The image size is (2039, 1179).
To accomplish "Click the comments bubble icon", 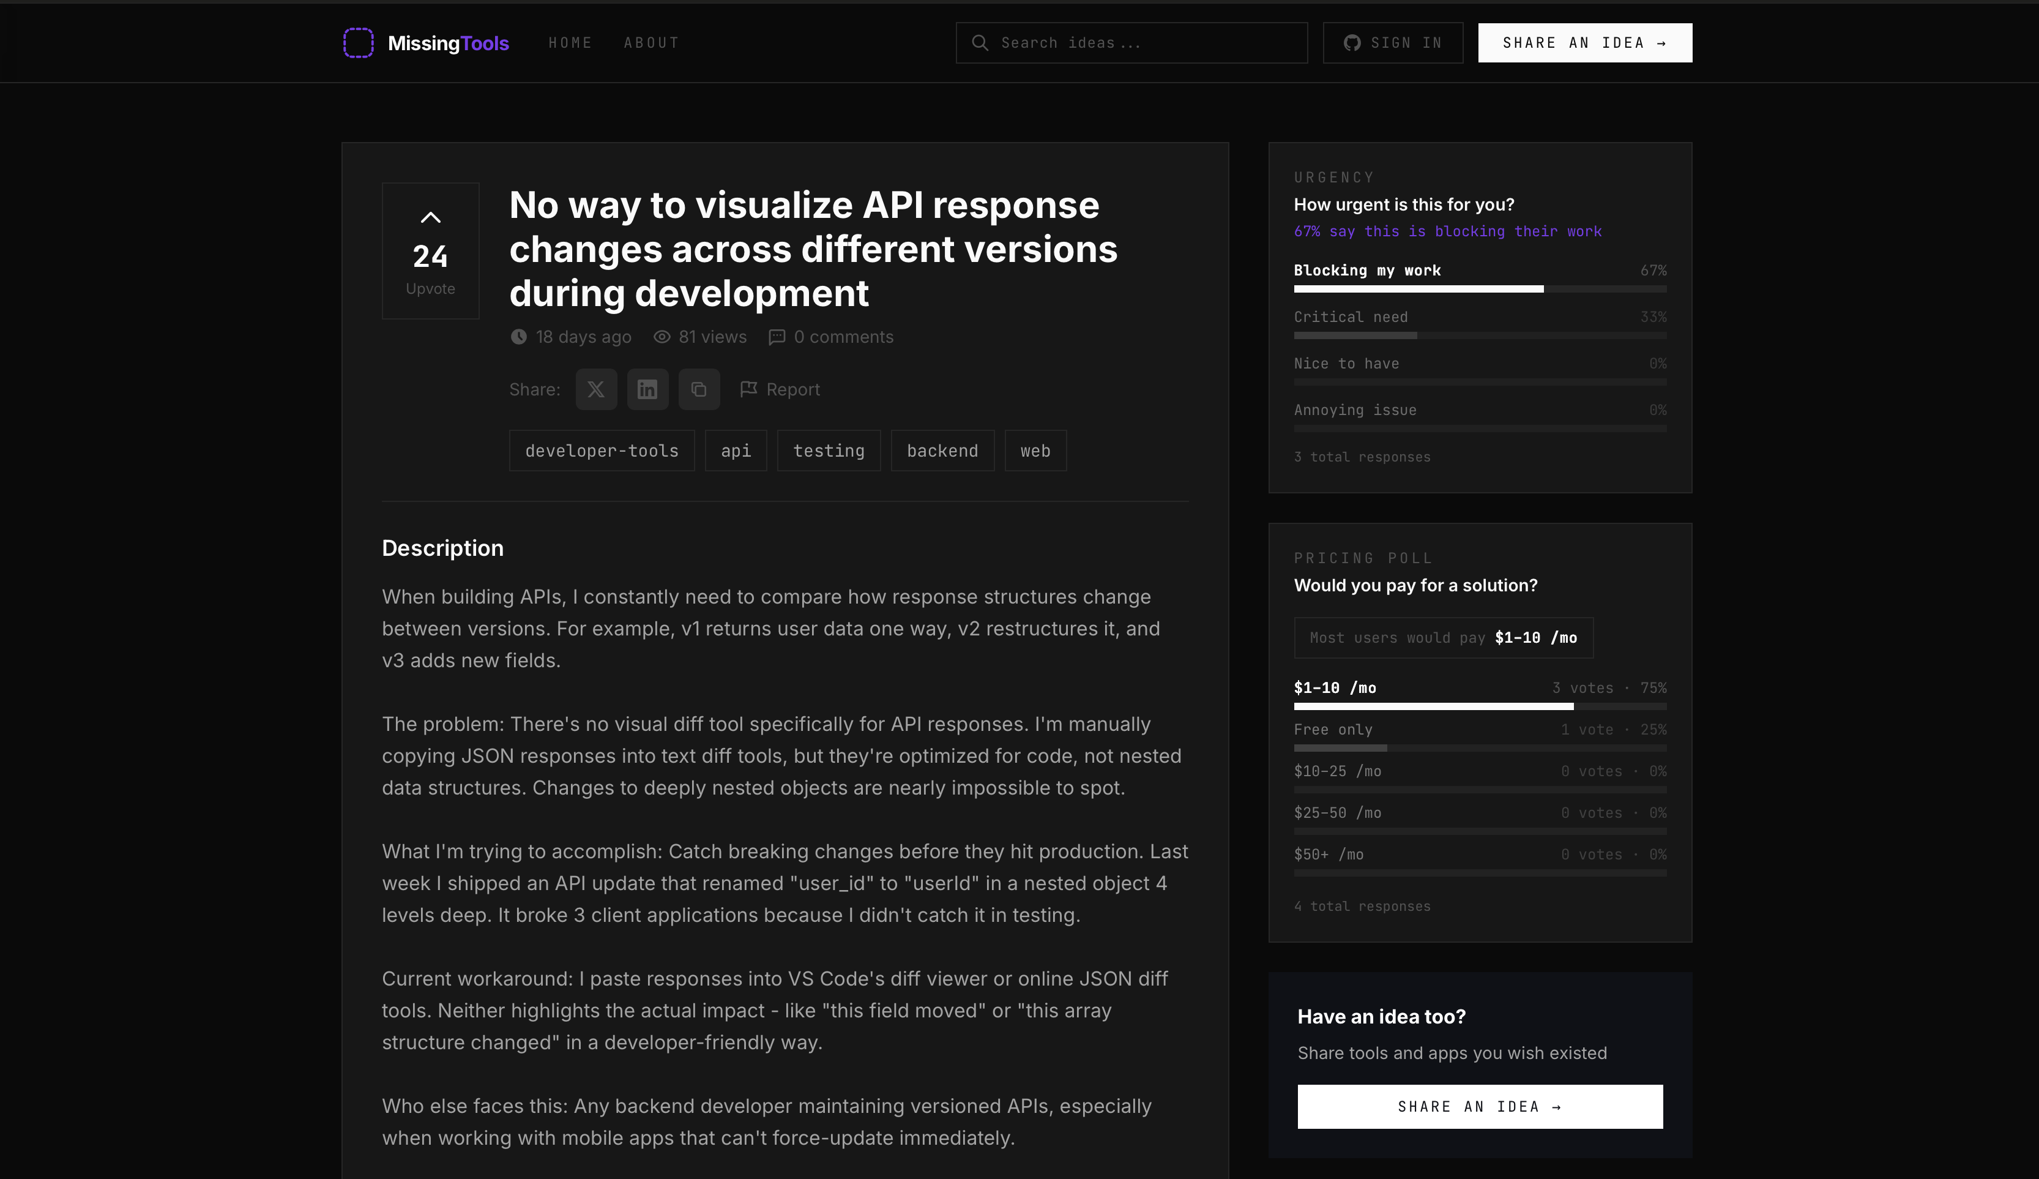I will click(777, 337).
